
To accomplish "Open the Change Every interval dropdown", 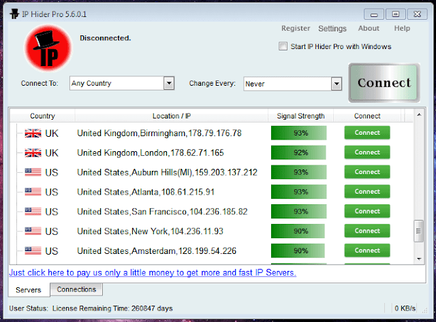I will (337, 84).
